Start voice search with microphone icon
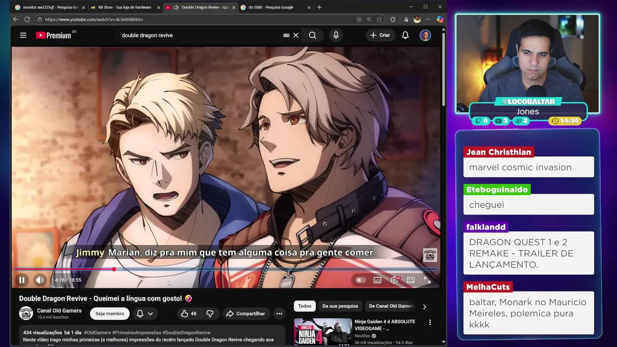Viewport: 617px width, 347px height. 336,35
